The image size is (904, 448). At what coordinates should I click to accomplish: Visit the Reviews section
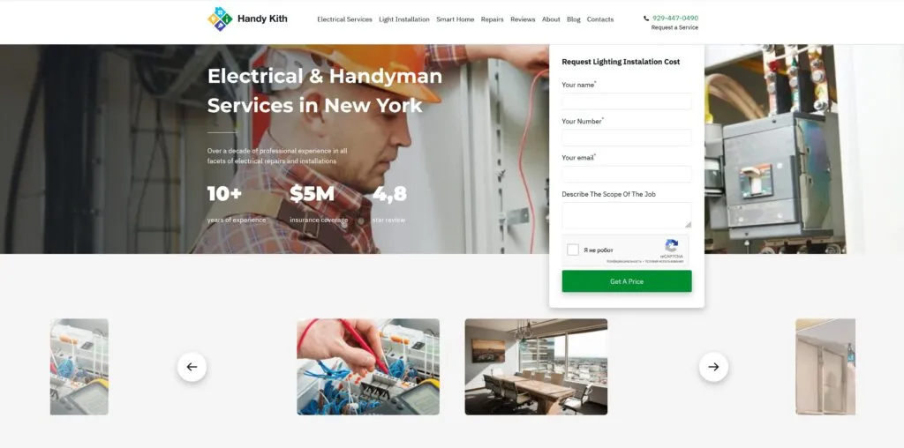pyautogui.click(x=523, y=19)
